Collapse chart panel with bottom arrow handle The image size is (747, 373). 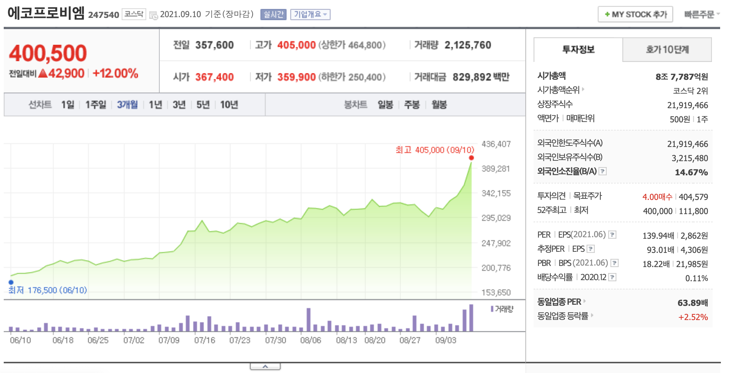[x=265, y=367]
